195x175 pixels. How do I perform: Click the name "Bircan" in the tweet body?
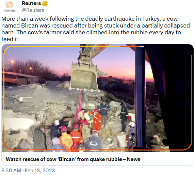tap(30, 25)
